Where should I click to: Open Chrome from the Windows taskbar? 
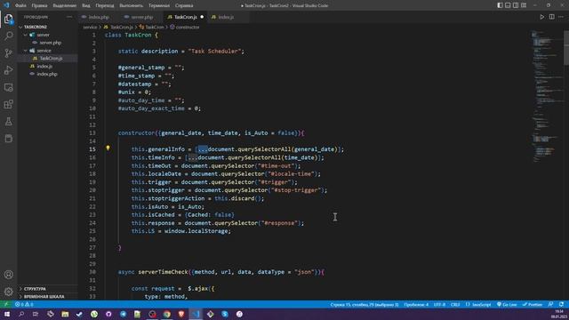pyautogui.click(x=166, y=314)
